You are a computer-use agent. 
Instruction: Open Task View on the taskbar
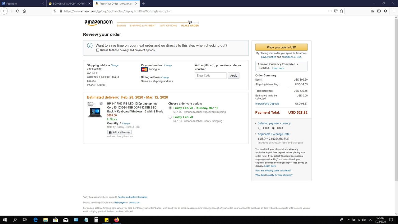pyautogui.click(x=25, y=220)
